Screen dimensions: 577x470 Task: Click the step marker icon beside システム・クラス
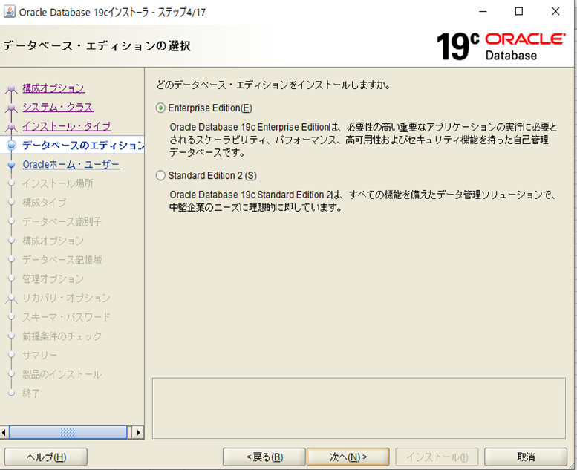(x=10, y=108)
